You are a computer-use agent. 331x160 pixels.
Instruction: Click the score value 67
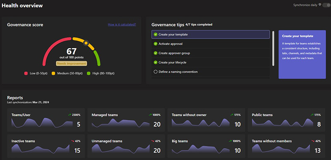click(x=71, y=52)
